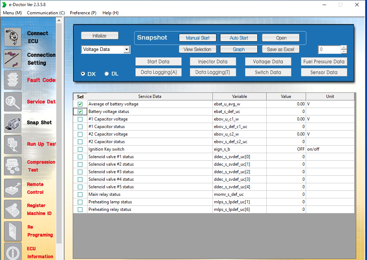Check the #2 Capacitor status checkbox

pos(80,142)
